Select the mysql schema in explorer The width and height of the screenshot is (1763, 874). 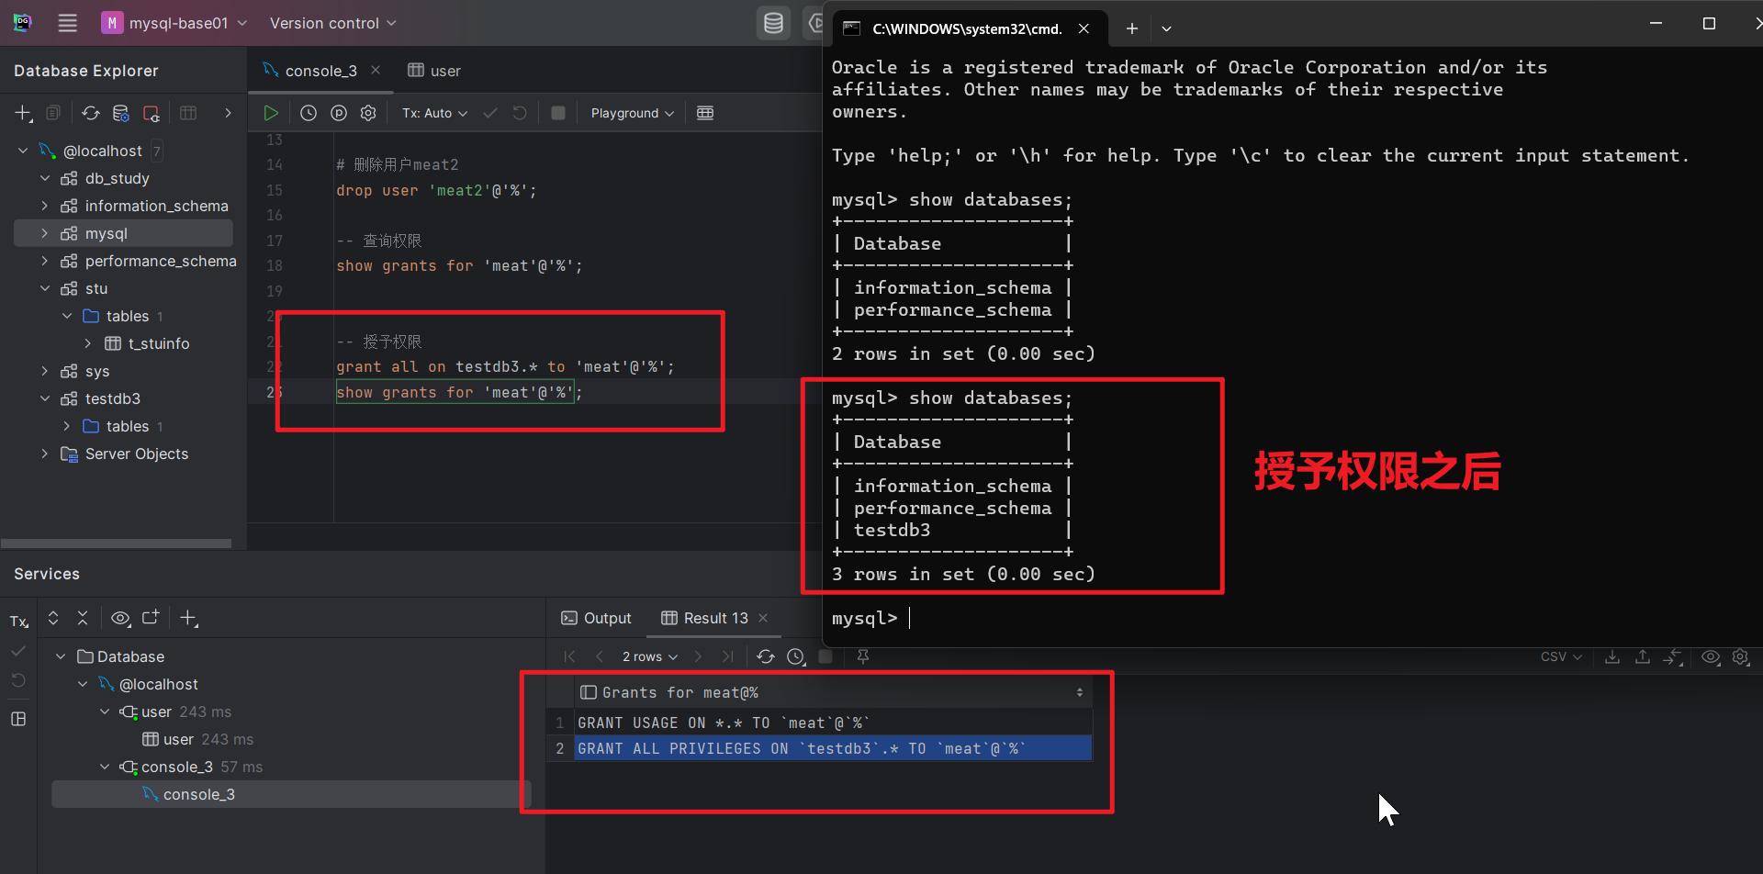point(123,233)
